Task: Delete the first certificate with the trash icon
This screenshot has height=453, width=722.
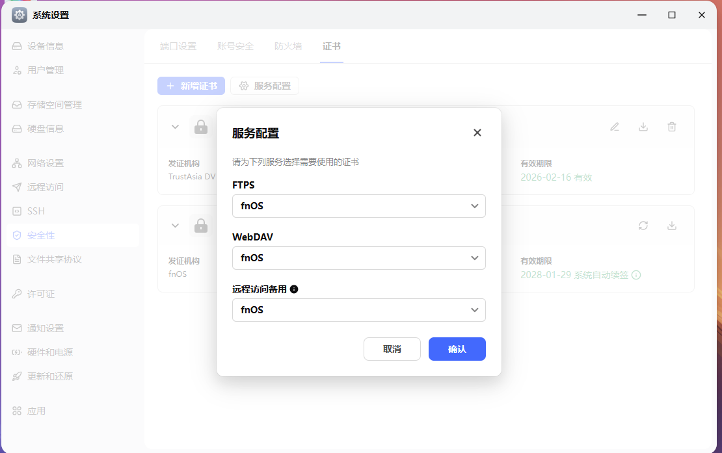Action: tap(672, 127)
